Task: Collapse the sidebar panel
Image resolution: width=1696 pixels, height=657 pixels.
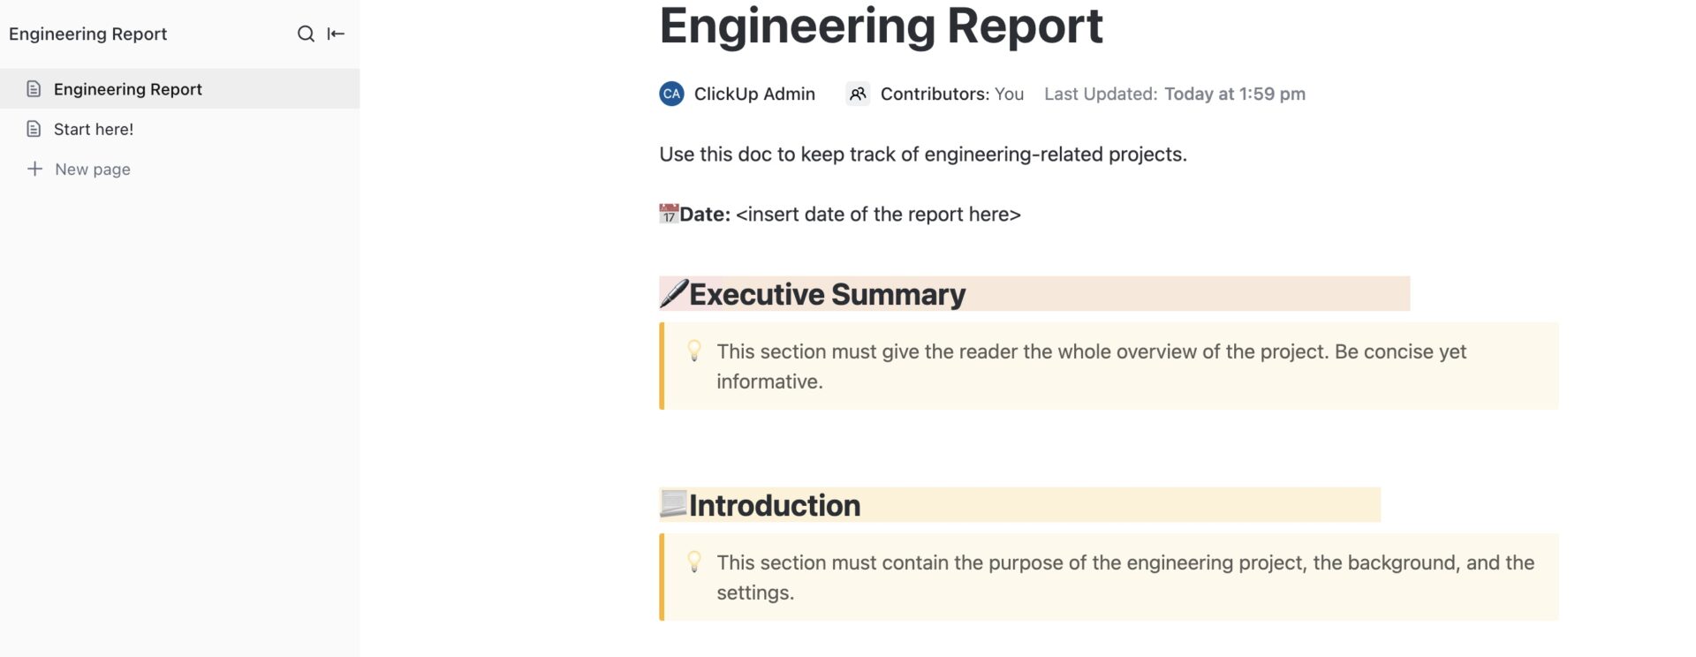Action: 334,34
